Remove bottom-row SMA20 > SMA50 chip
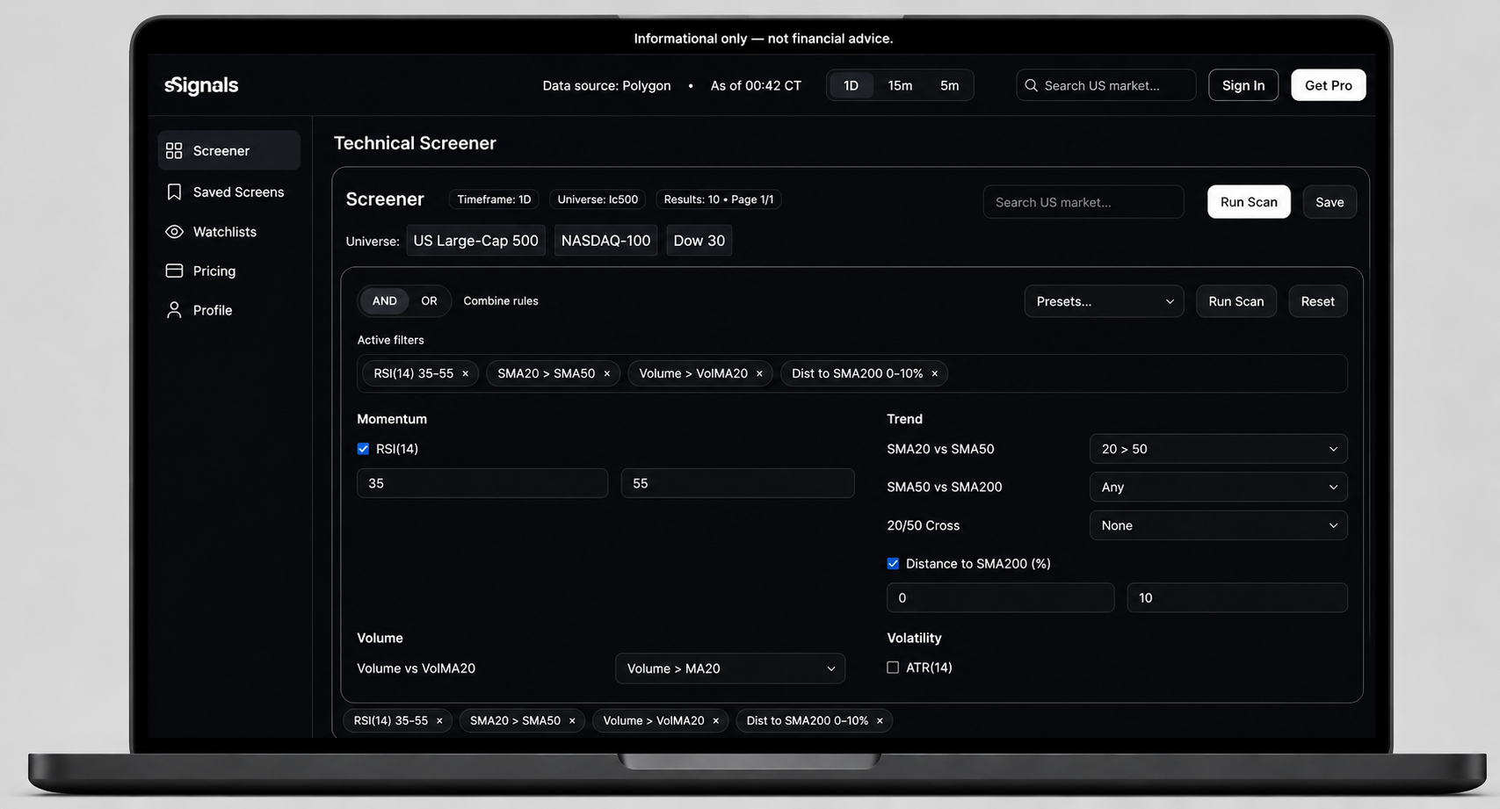1500x809 pixels. [x=572, y=721]
